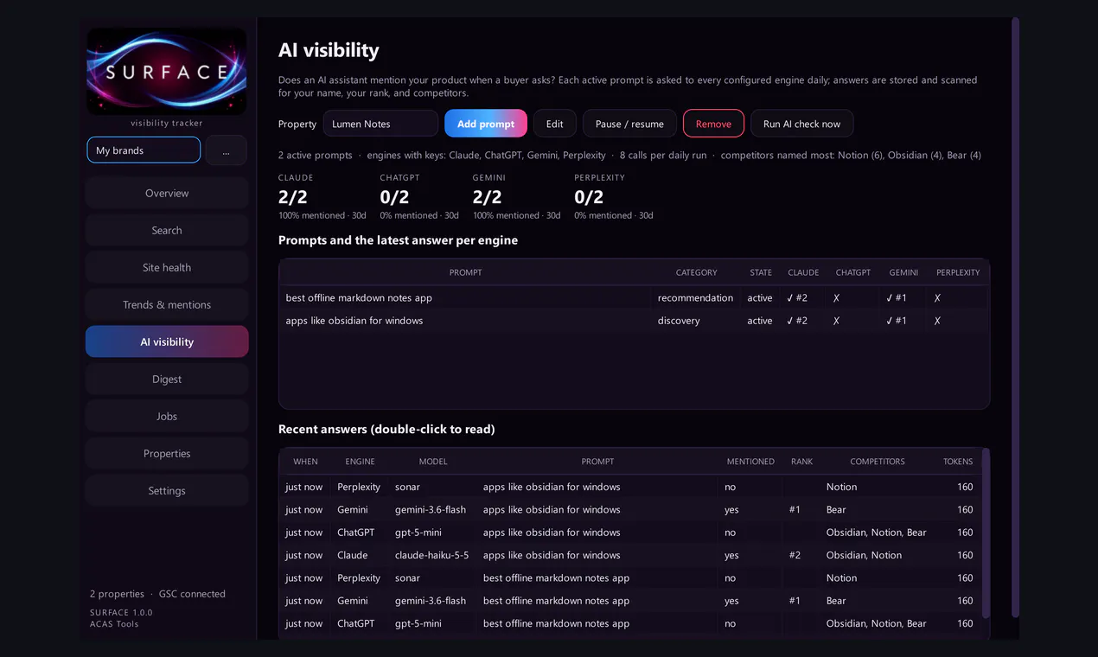
Task: Click the SURFACE logo image
Action: [167, 72]
